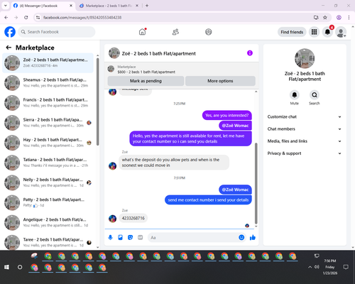Select the active Zoë conversation row
Screen dimensions: 355x284
pos(48,63)
